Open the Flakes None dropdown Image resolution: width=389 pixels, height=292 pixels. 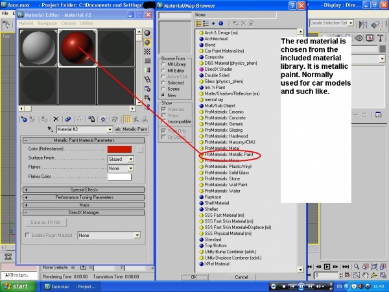point(131,168)
